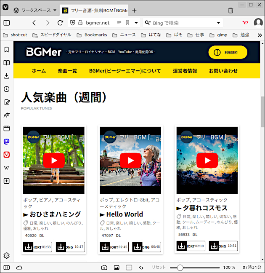Go forward to next page
The image size is (265, 273).
coord(48,23)
